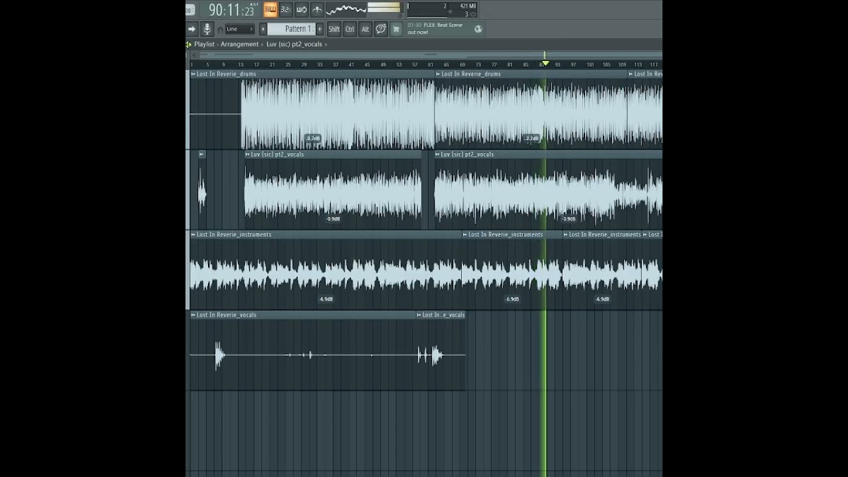Click -6.9dB label on third instruments clip
Viewport: 848px width, 477px height.
(x=602, y=299)
